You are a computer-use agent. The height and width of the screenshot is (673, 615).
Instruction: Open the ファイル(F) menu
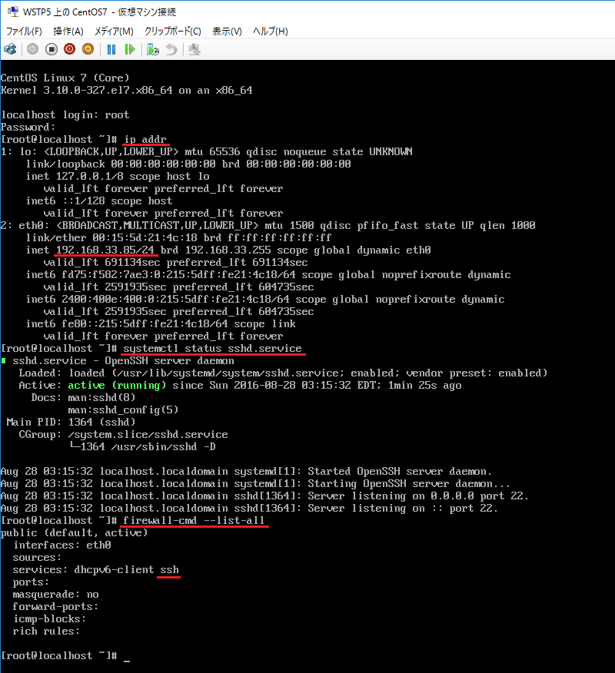[24, 31]
